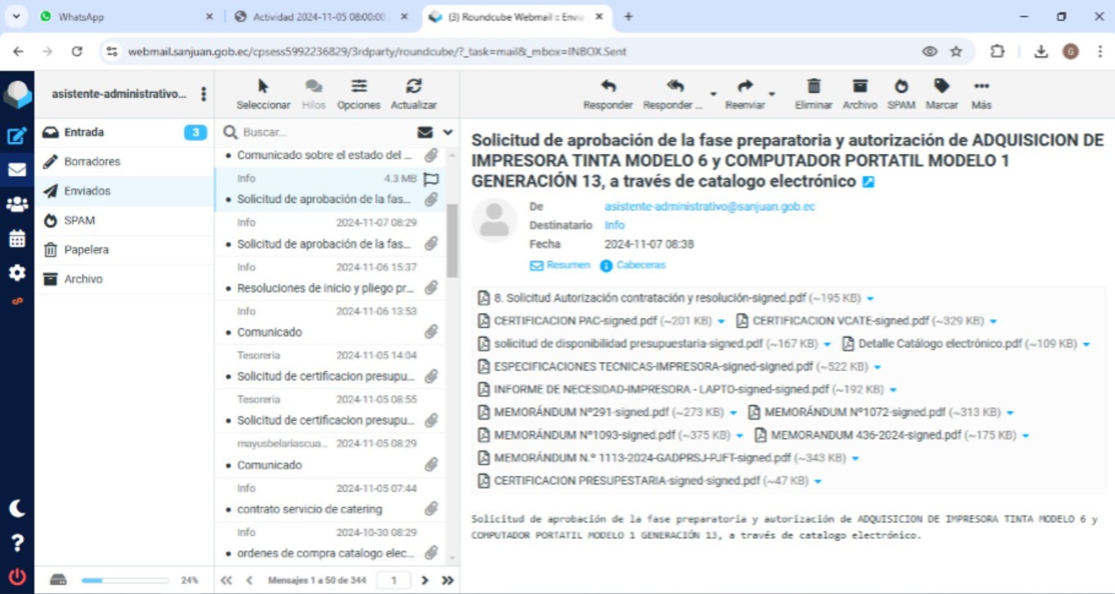Toggle unread filter envelope icon
1115x594 pixels.
(425, 132)
